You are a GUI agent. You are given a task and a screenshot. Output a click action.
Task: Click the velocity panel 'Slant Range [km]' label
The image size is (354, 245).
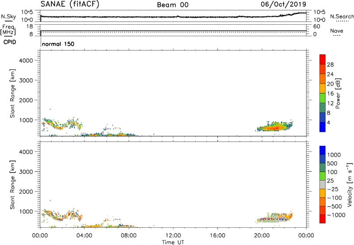[x=12, y=185]
